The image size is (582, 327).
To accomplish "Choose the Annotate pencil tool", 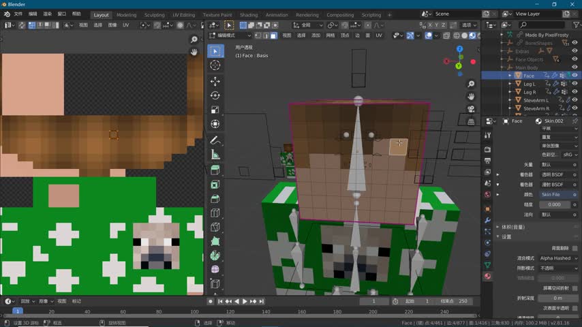I will pyautogui.click(x=215, y=140).
